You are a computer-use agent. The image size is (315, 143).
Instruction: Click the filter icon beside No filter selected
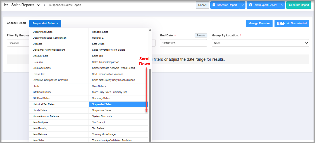click(x=278, y=24)
